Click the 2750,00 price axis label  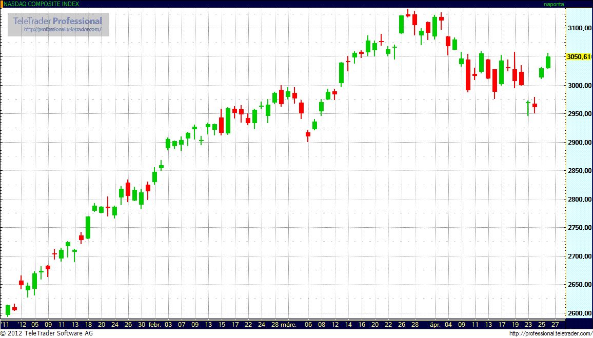tap(579, 228)
